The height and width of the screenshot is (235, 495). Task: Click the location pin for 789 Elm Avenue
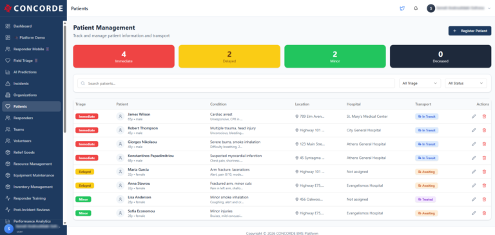pos(296,117)
